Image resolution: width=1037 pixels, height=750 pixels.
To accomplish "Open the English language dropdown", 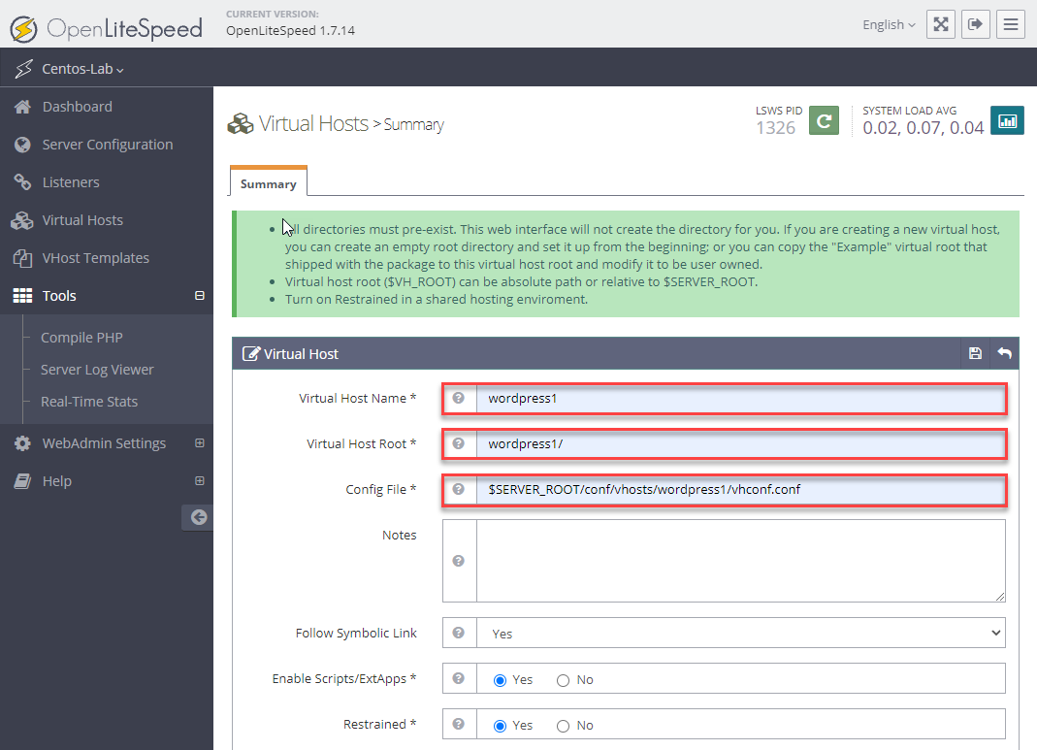I will pos(889,25).
